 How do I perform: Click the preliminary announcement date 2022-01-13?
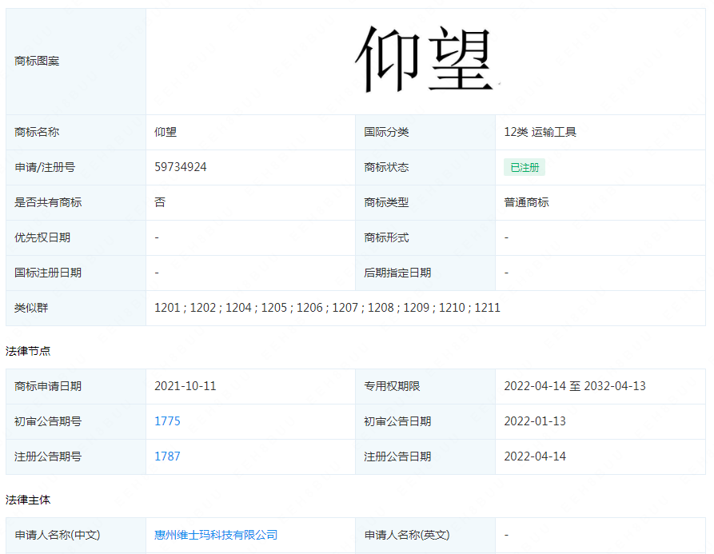click(x=534, y=421)
